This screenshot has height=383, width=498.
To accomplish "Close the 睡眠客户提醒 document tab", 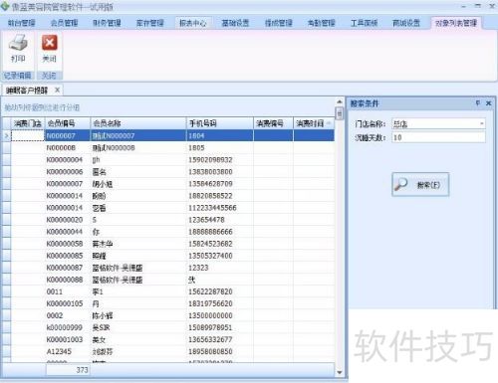I will 57,90.
